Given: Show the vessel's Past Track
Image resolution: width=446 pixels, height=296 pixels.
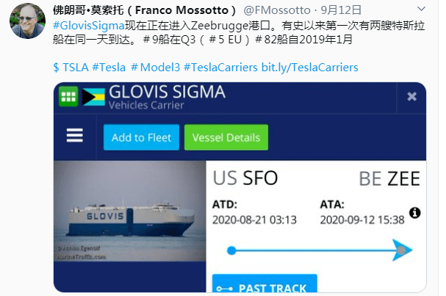Looking at the screenshot, I should tap(265, 284).
